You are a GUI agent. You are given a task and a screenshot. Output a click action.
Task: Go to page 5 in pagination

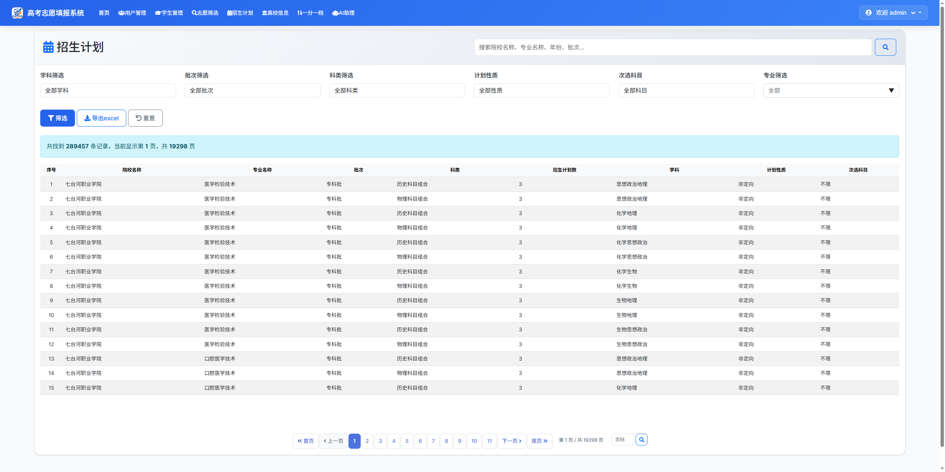point(407,441)
